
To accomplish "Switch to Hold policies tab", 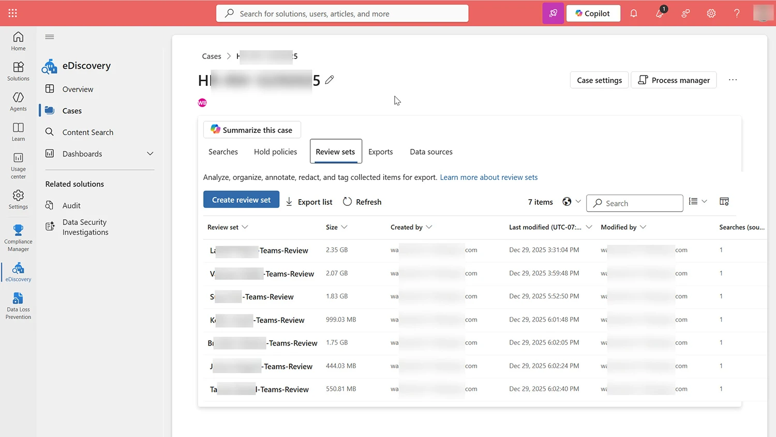I will click(x=275, y=152).
